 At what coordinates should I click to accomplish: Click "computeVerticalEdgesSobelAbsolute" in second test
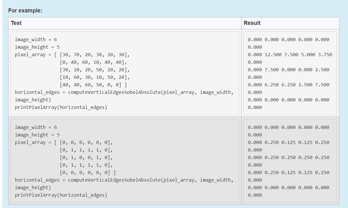point(115,180)
